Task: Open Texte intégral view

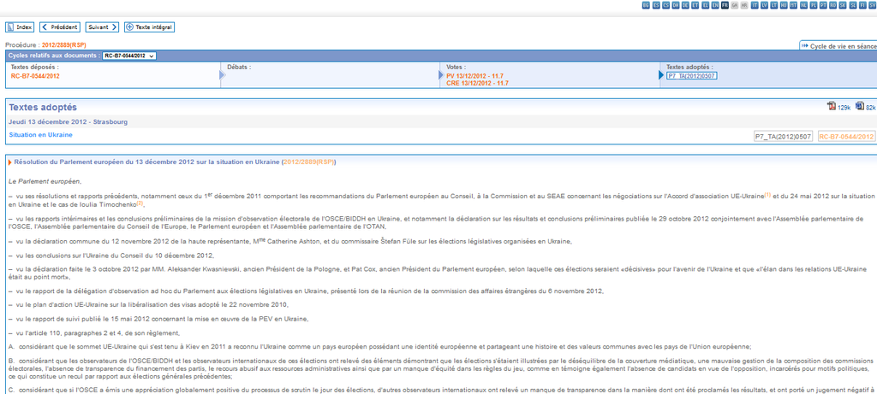Action: 149,26
